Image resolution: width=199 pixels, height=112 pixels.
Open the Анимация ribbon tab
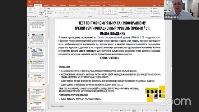(x=72, y=5)
